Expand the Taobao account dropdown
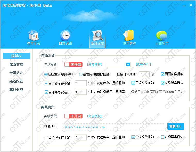The image size is (196, 152). (x=128, y=64)
